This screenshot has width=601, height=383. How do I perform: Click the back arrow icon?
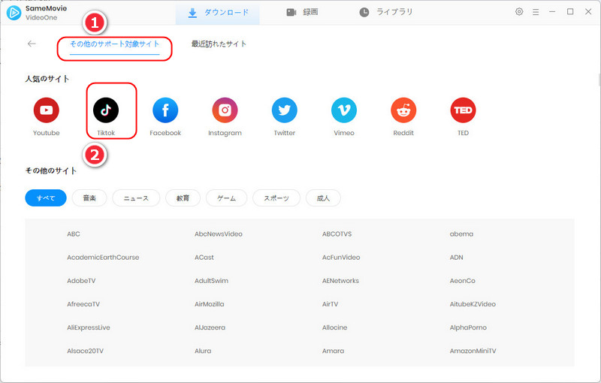32,44
